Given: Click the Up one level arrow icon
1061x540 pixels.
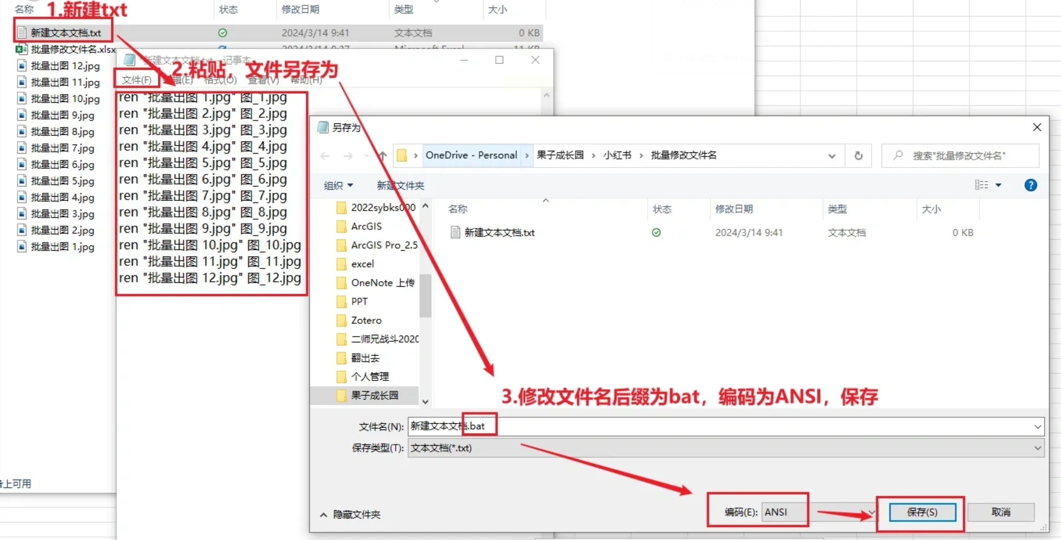Looking at the screenshot, I should (x=382, y=156).
